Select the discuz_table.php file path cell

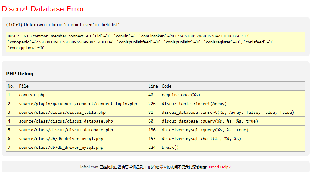(82, 112)
